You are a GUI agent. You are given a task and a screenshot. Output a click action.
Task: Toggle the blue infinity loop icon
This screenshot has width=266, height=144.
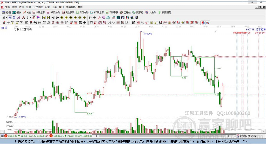[208, 23]
